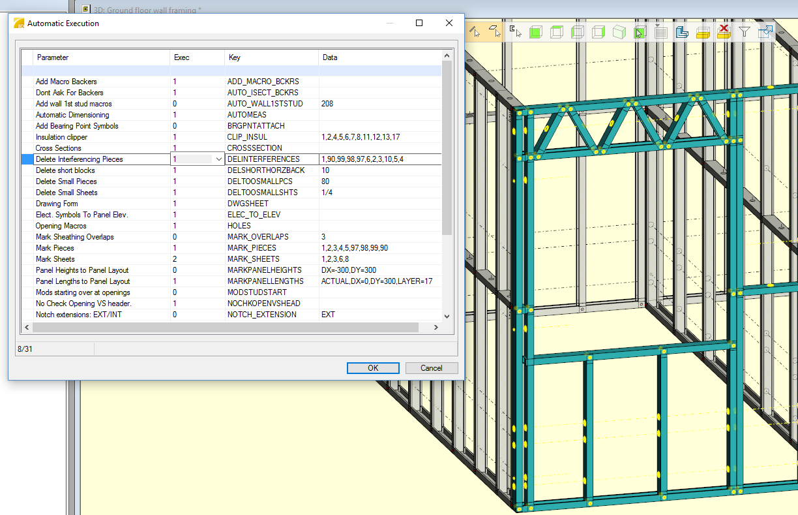The width and height of the screenshot is (798, 515).
Task: Click the select line tool icon
Action: [x=475, y=31]
